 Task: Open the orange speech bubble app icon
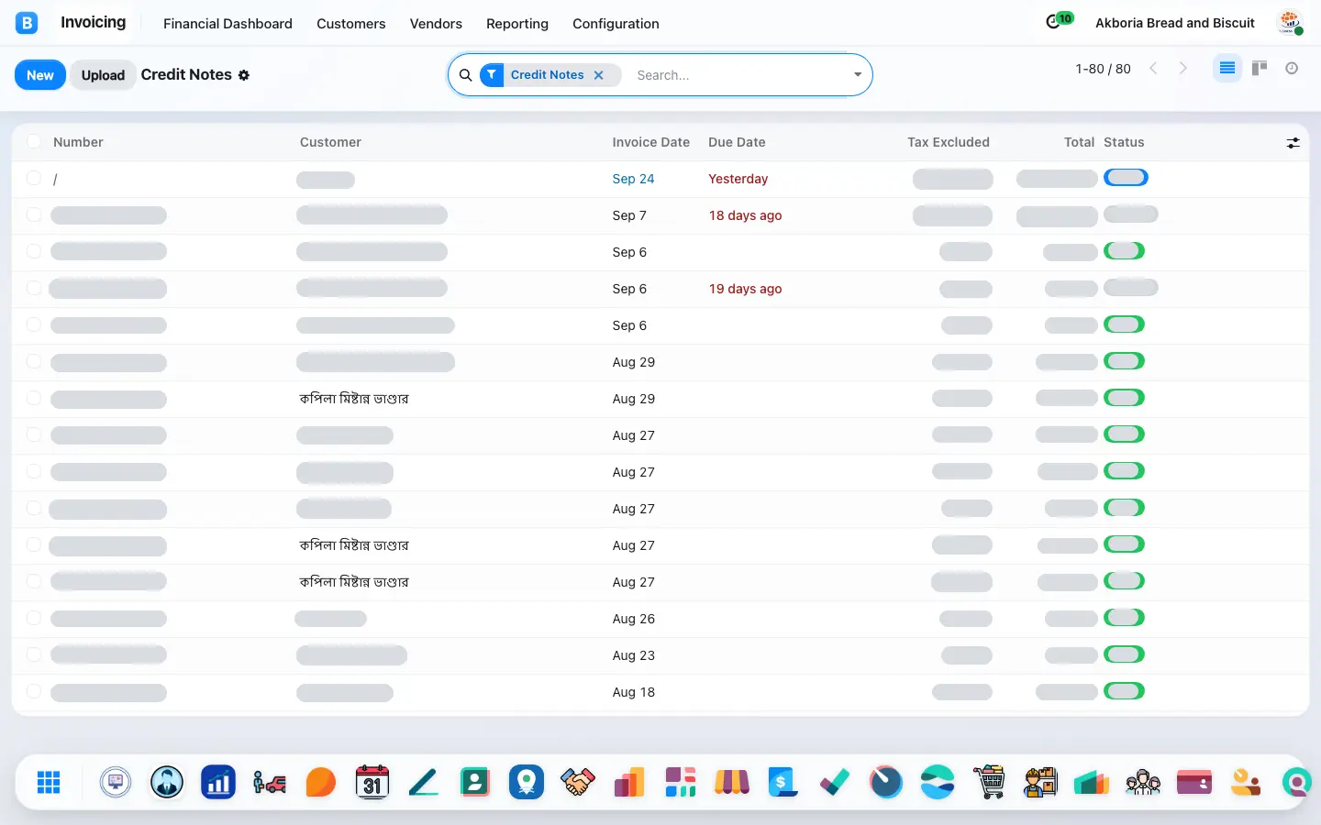point(321,782)
